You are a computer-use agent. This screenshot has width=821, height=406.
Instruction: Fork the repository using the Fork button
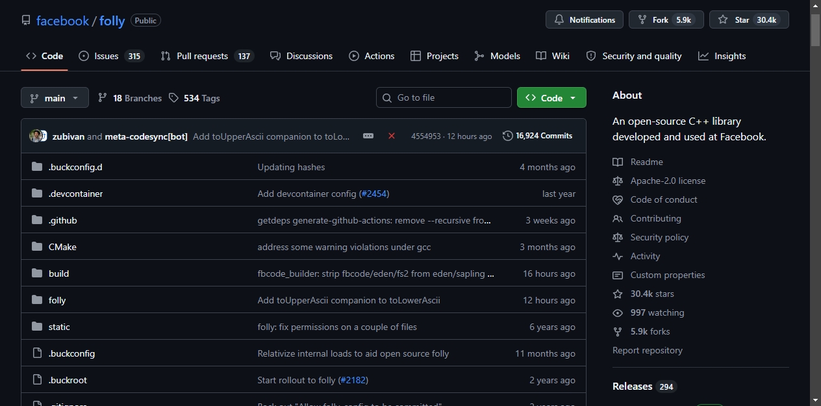coord(666,20)
